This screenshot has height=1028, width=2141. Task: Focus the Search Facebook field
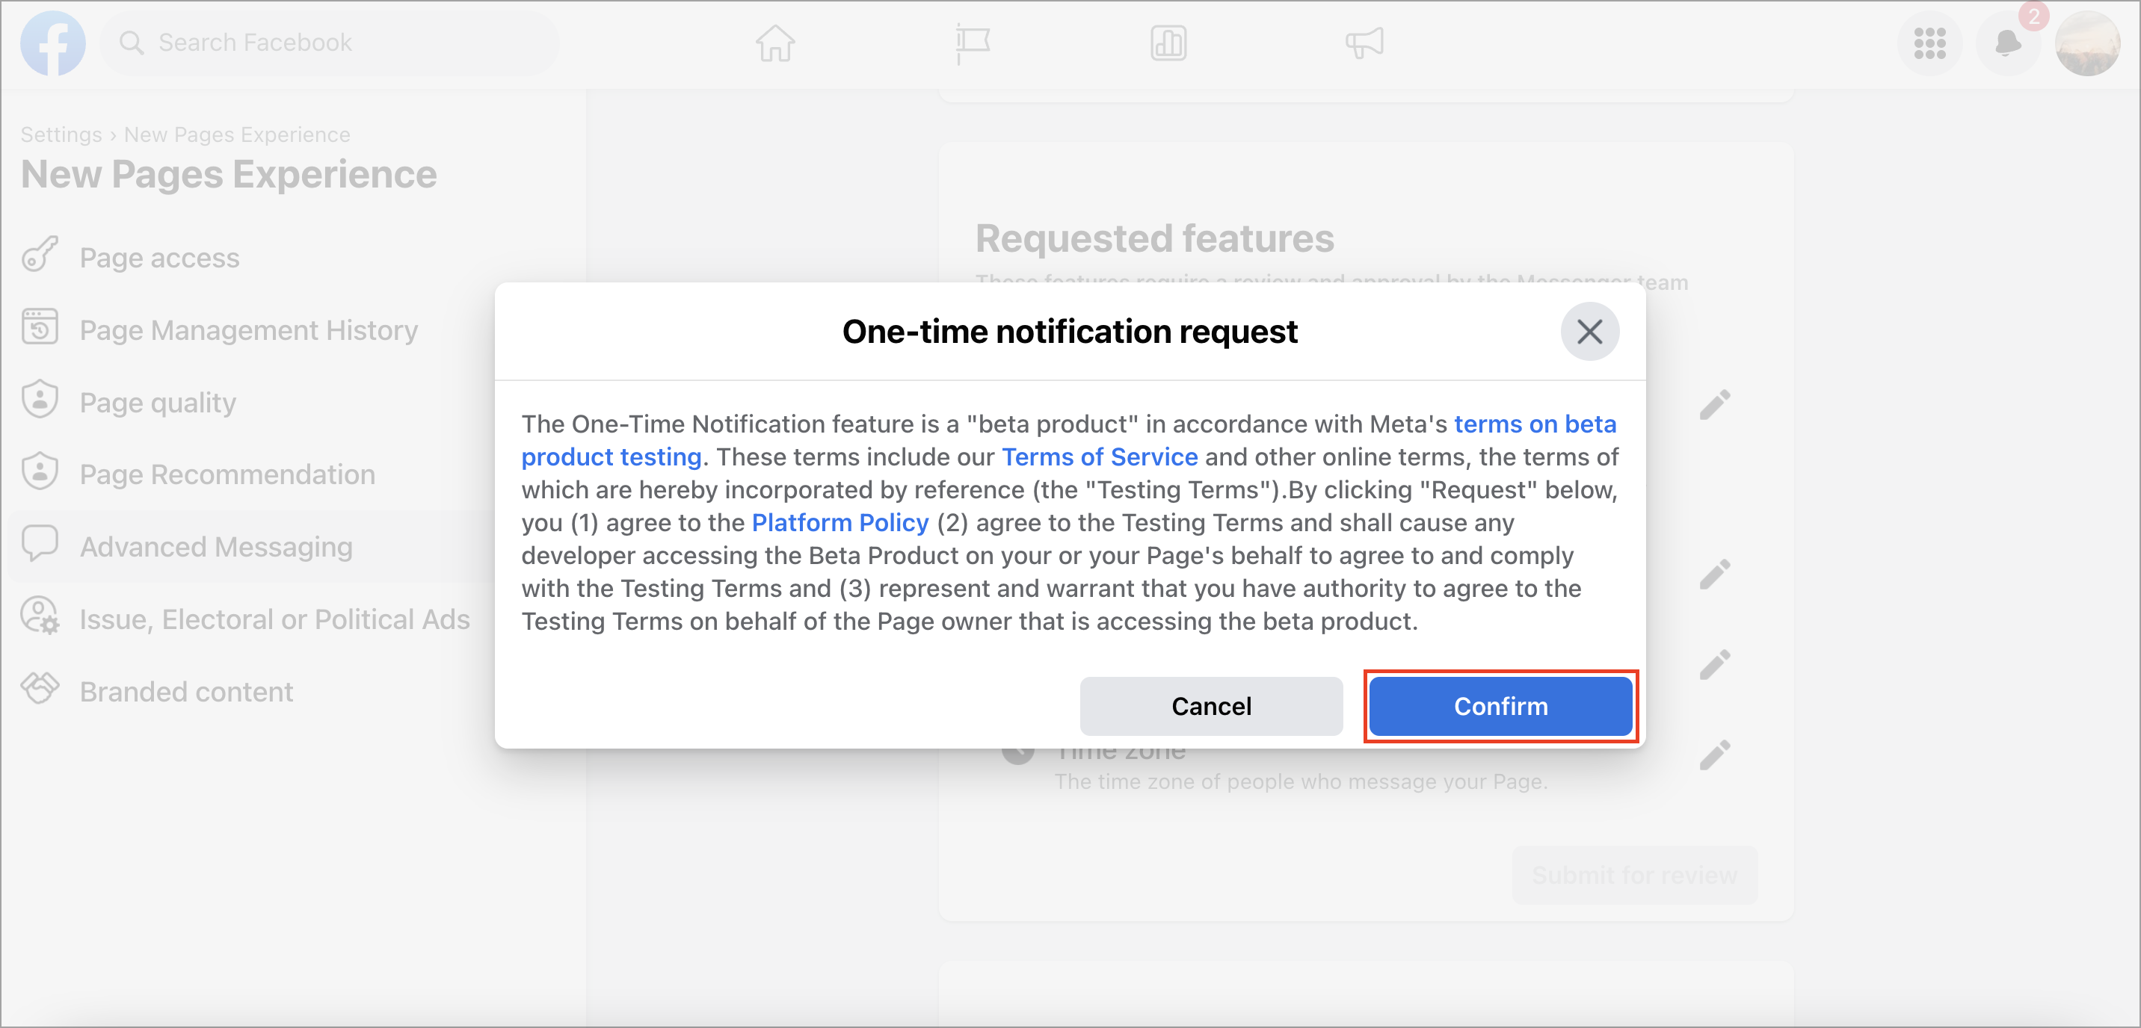point(330,43)
